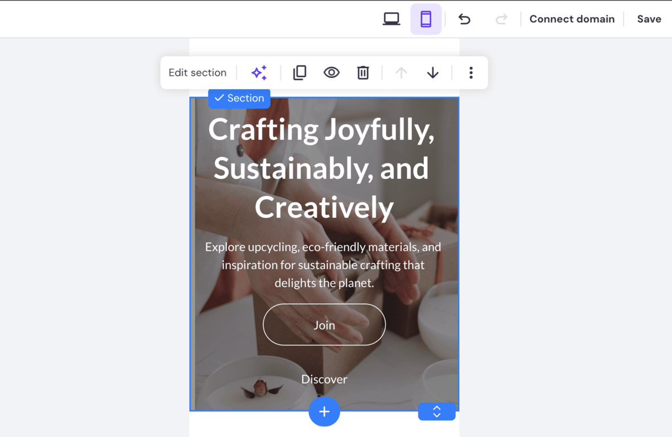Click the blue Section checkmark badge
The width and height of the screenshot is (672, 437).
tap(238, 98)
